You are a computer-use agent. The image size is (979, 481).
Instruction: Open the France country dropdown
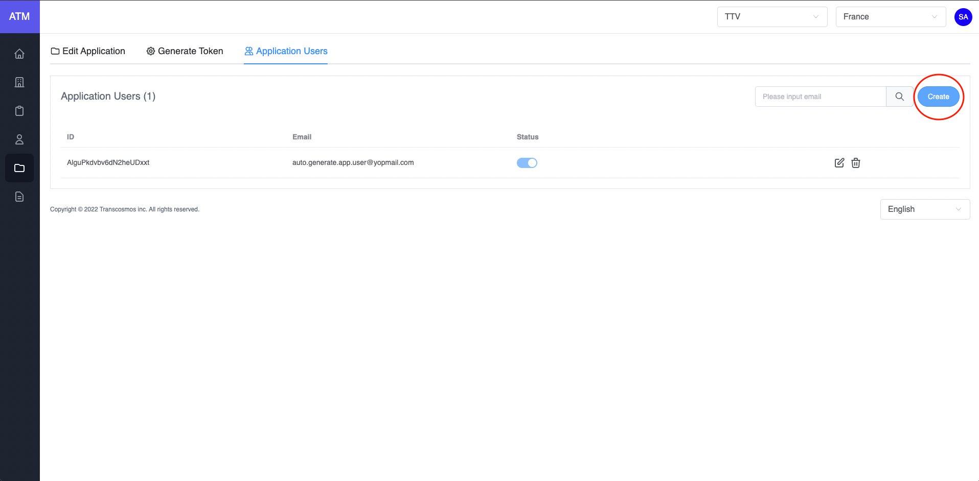890,17
